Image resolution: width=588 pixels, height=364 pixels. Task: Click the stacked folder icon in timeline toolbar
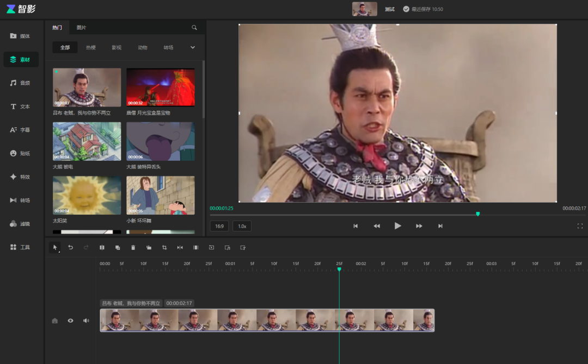[x=149, y=247]
